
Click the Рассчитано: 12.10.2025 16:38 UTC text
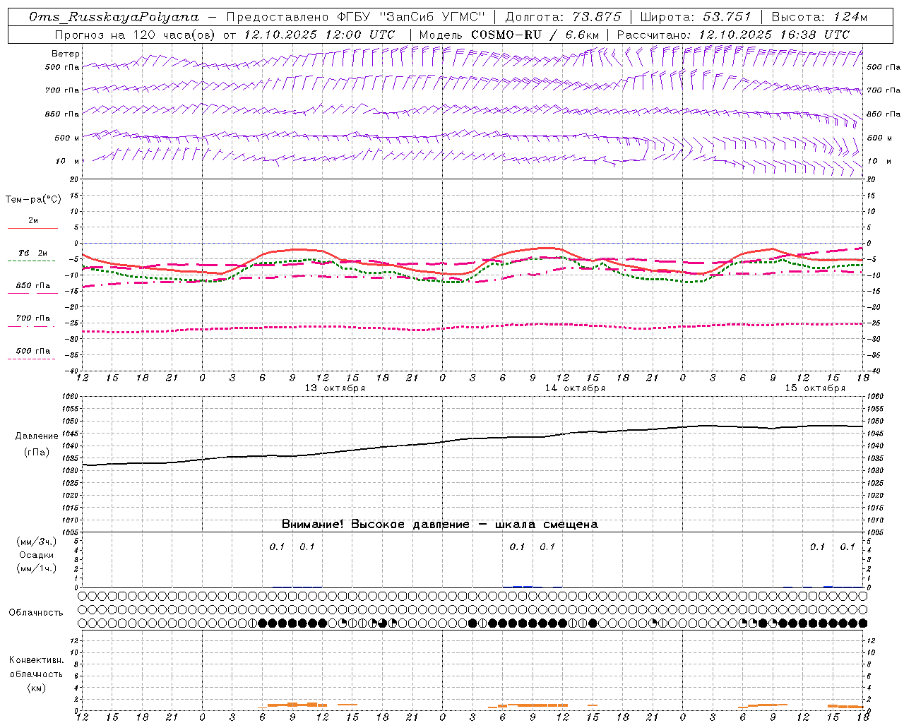point(733,35)
